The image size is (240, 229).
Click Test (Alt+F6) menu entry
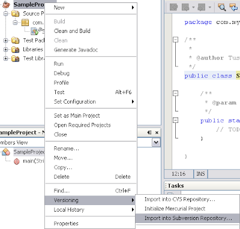coord(91,92)
